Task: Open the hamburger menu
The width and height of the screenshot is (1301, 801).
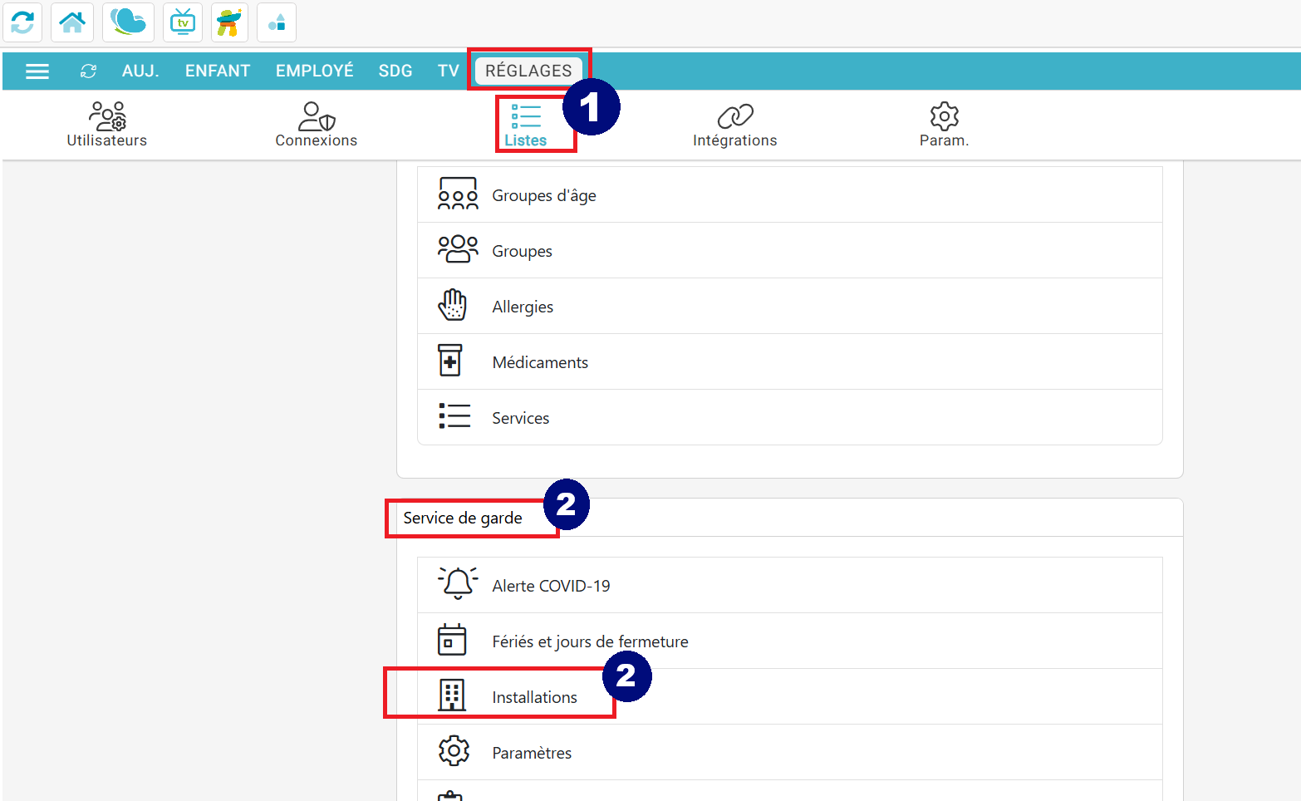Action: point(37,71)
